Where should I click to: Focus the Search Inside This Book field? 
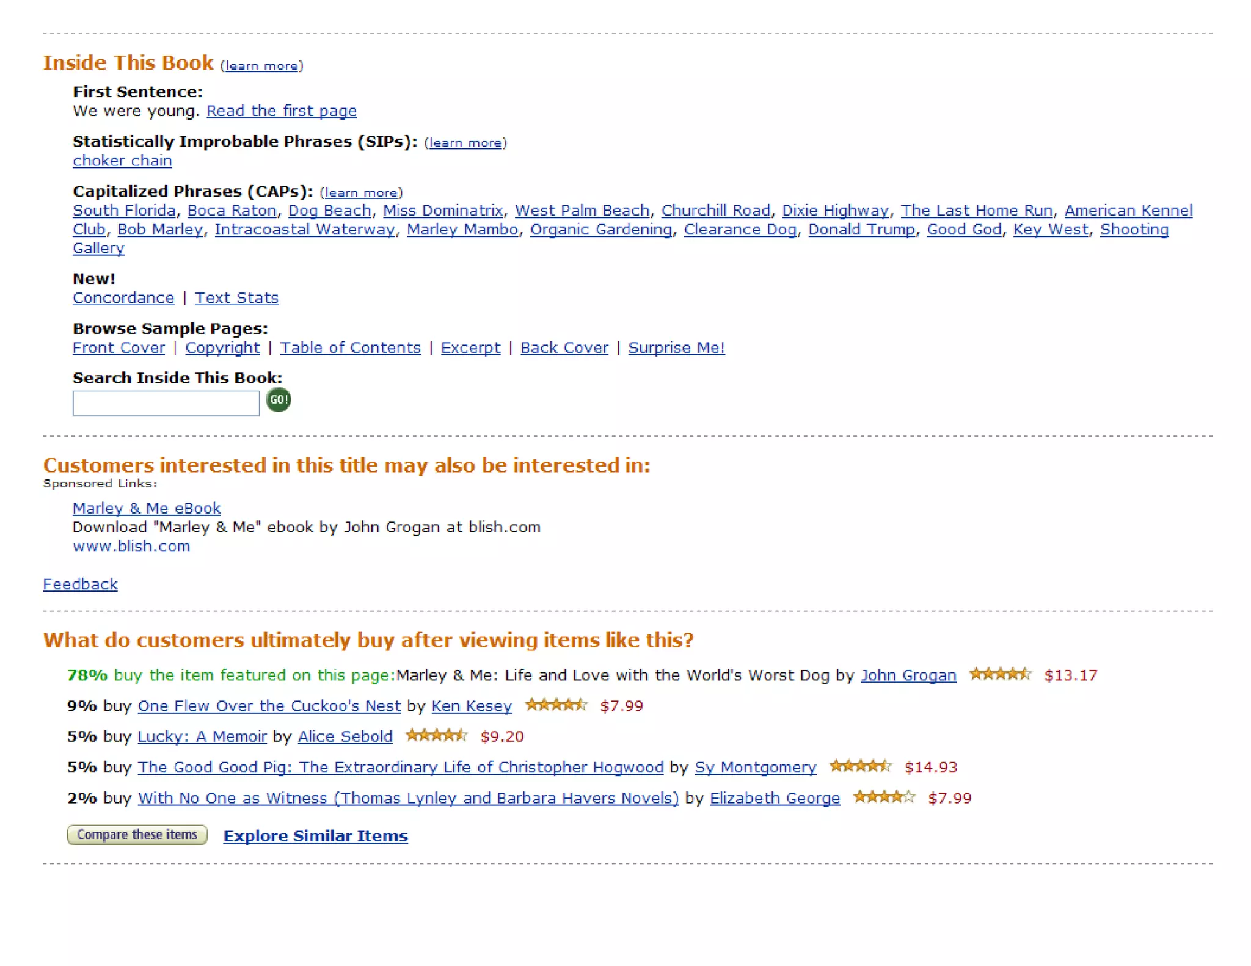pos(166,403)
